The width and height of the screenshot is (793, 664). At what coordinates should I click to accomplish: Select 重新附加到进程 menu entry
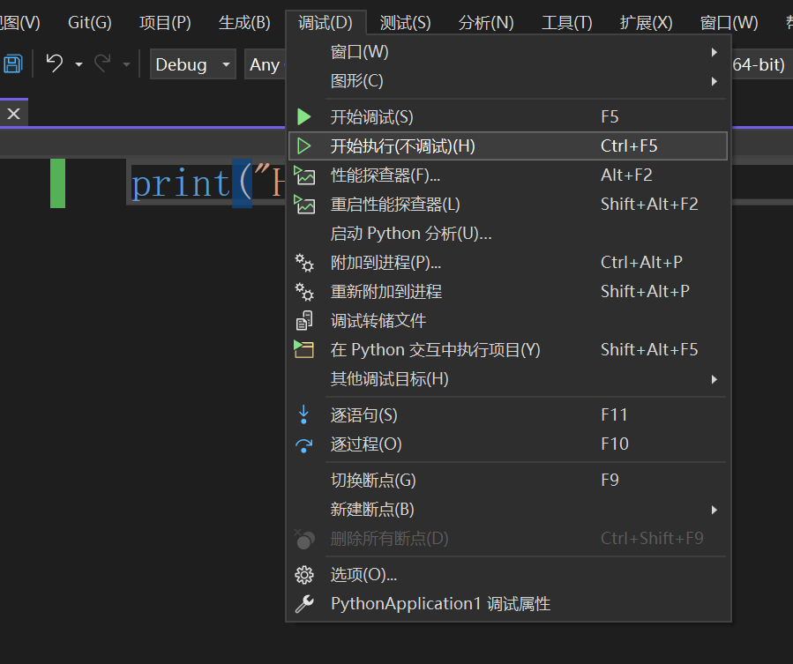[508, 292]
